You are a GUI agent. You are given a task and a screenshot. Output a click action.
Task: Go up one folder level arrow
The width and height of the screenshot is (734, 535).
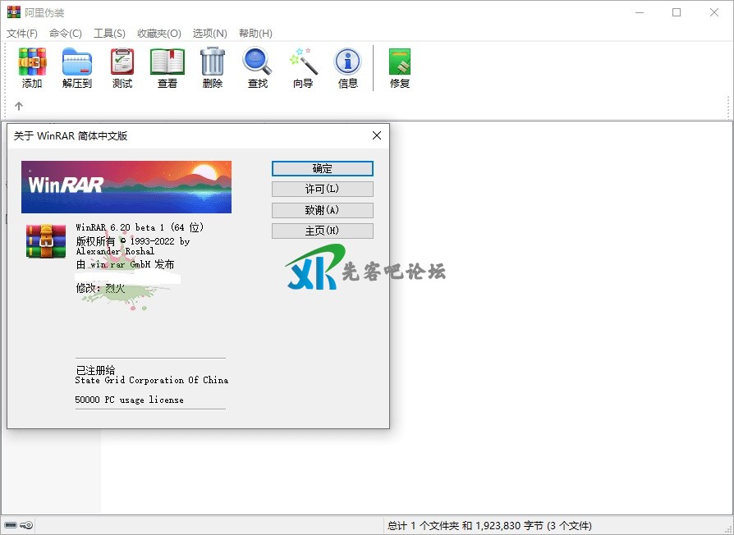click(19, 106)
